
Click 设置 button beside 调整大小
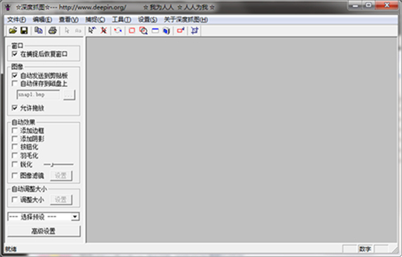(61, 199)
